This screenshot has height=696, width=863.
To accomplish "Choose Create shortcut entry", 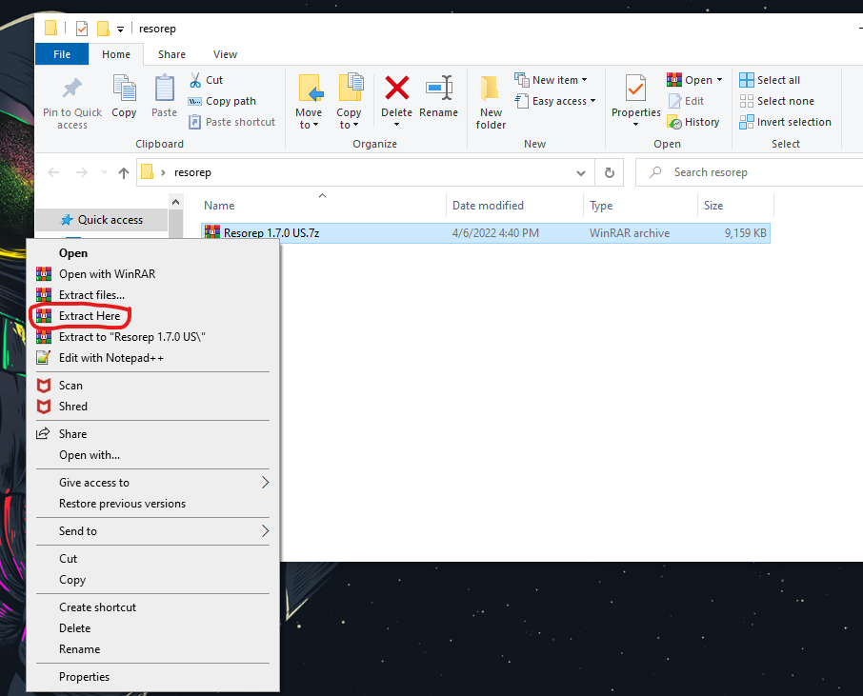I will coord(153,607).
